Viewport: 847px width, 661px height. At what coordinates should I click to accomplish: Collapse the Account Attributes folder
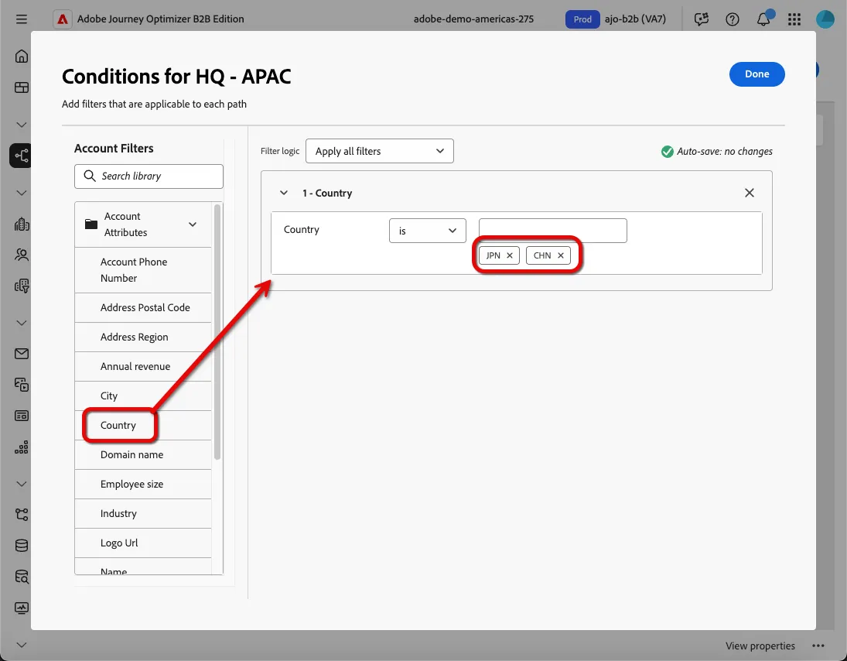(193, 224)
